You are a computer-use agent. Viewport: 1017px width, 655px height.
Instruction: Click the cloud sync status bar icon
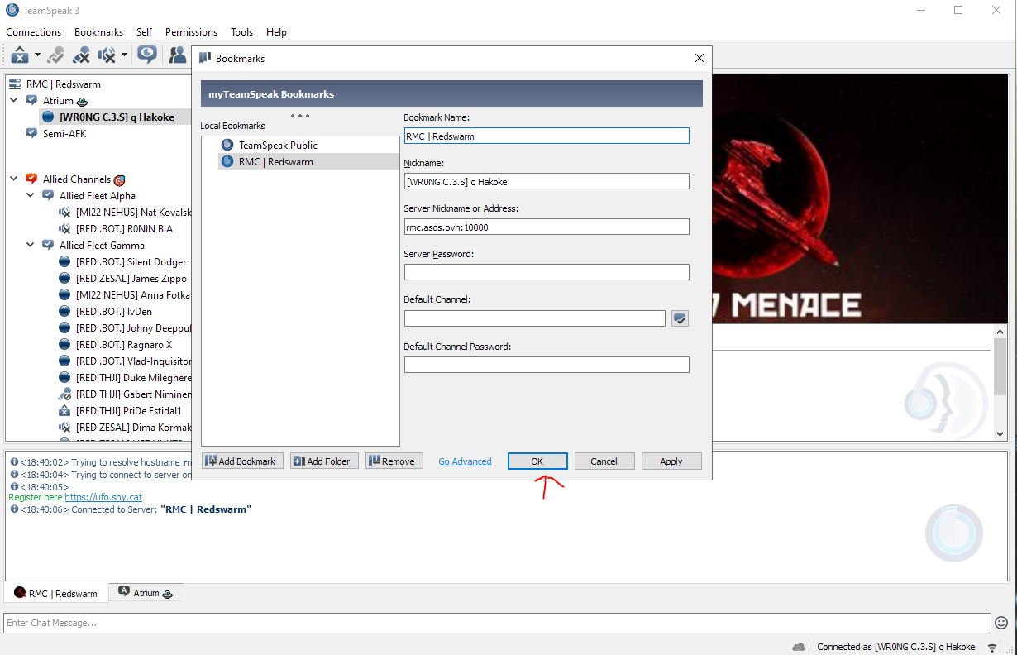click(x=799, y=647)
